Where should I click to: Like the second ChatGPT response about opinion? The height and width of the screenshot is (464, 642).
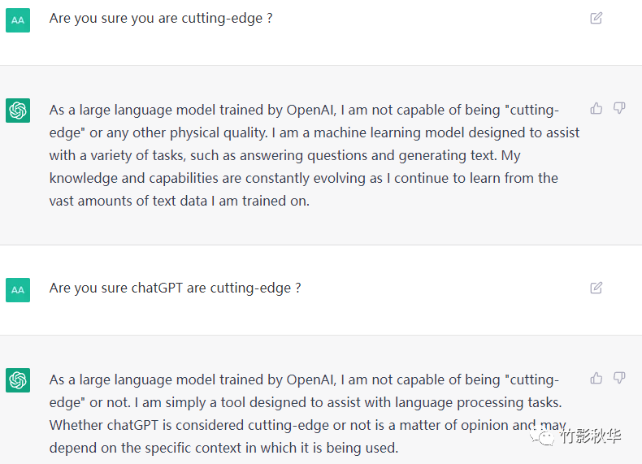[x=596, y=378]
